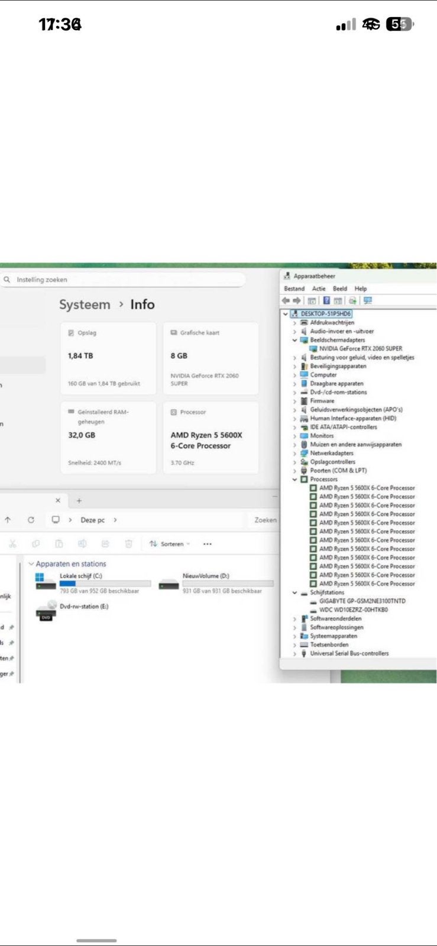This screenshot has height=946, width=437.
Task: Expand the Audio-invoer en -uitvoer node
Action: 294,332
